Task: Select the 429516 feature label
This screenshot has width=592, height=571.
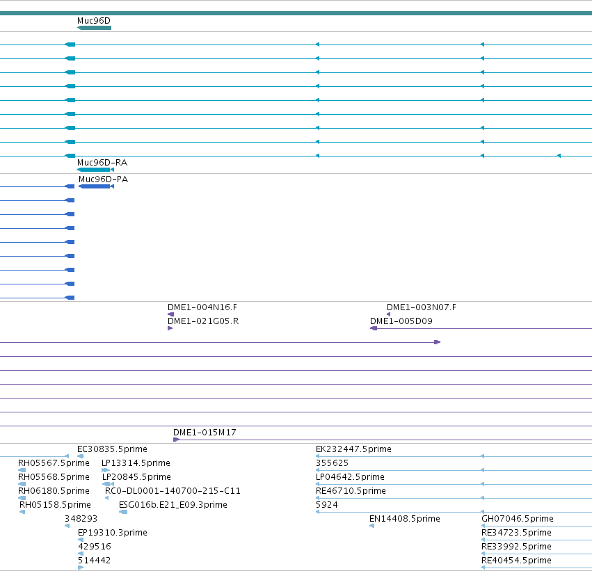Action: point(95,547)
